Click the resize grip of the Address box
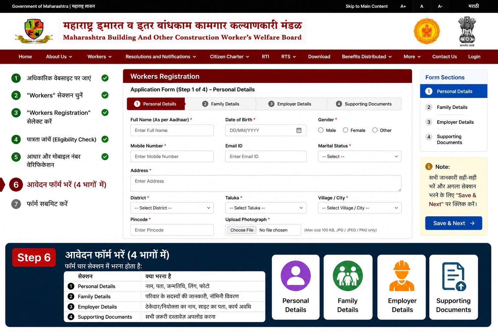 tap(399, 190)
